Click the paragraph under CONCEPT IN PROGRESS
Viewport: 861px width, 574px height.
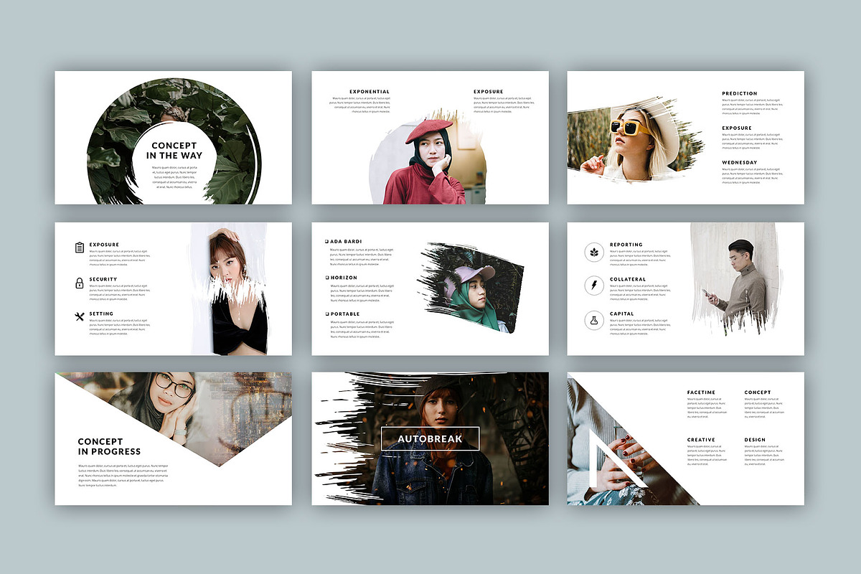click(123, 476)
